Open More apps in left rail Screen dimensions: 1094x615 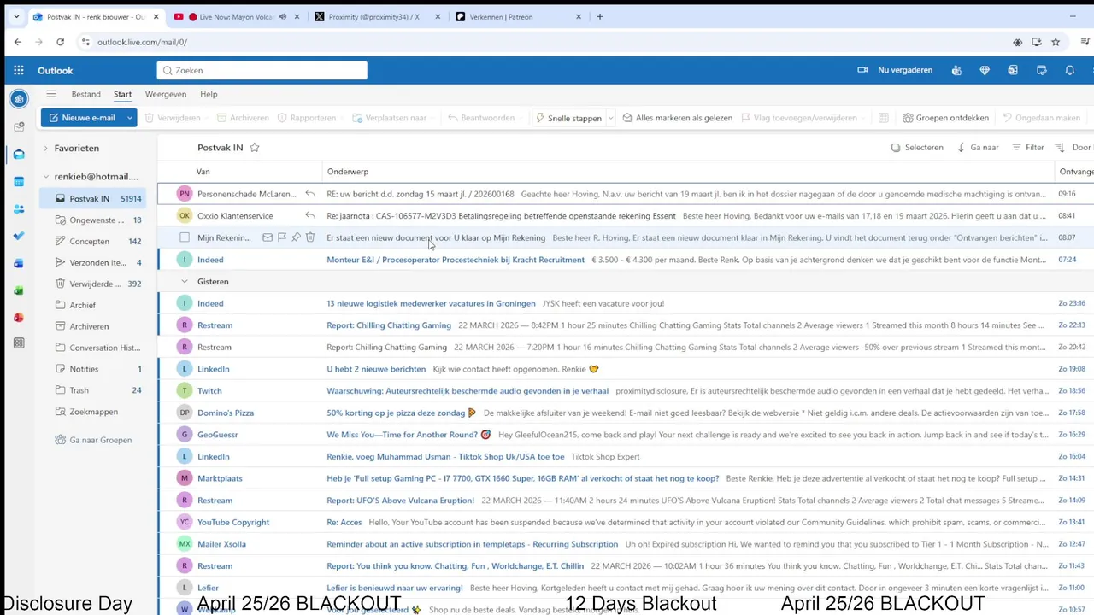(19, 343)
